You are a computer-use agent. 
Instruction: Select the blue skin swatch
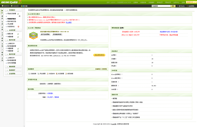click(x=23, y=6)
